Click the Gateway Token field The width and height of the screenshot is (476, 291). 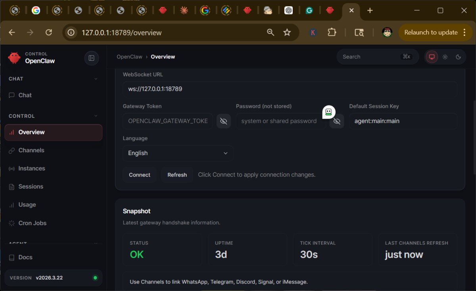pos(168,121)
